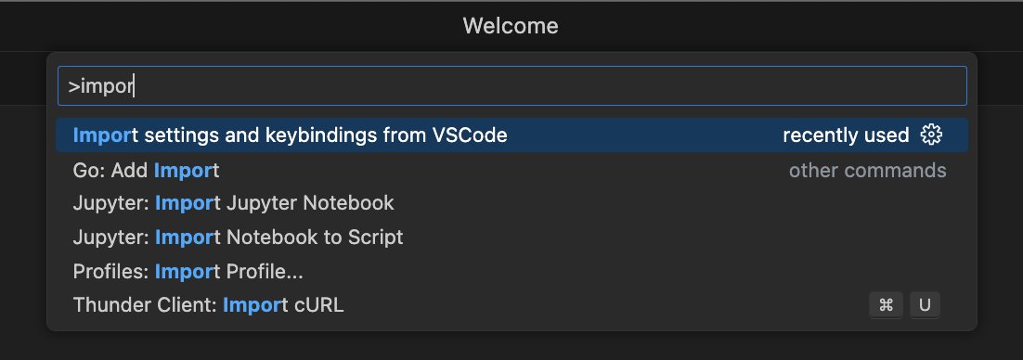Viewport: 1023px width, 360px height.
Task: Click the Command key badge for Thunder Client
Action: (x=886, y=305)
